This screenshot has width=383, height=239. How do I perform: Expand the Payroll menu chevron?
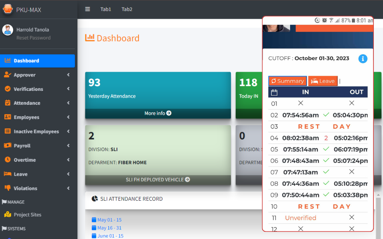point(68,146)
